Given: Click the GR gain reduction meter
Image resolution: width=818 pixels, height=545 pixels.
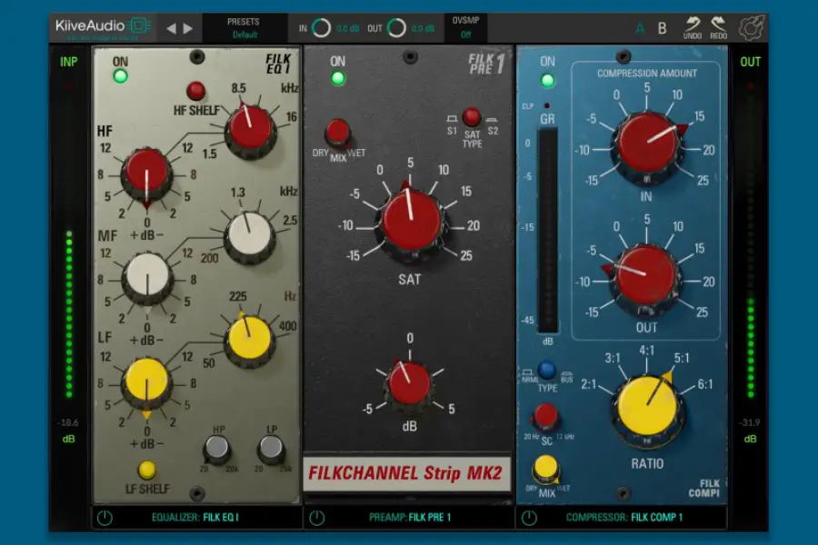Looking at the screenshot, I should pyautogui.click(x=548, y=231).
